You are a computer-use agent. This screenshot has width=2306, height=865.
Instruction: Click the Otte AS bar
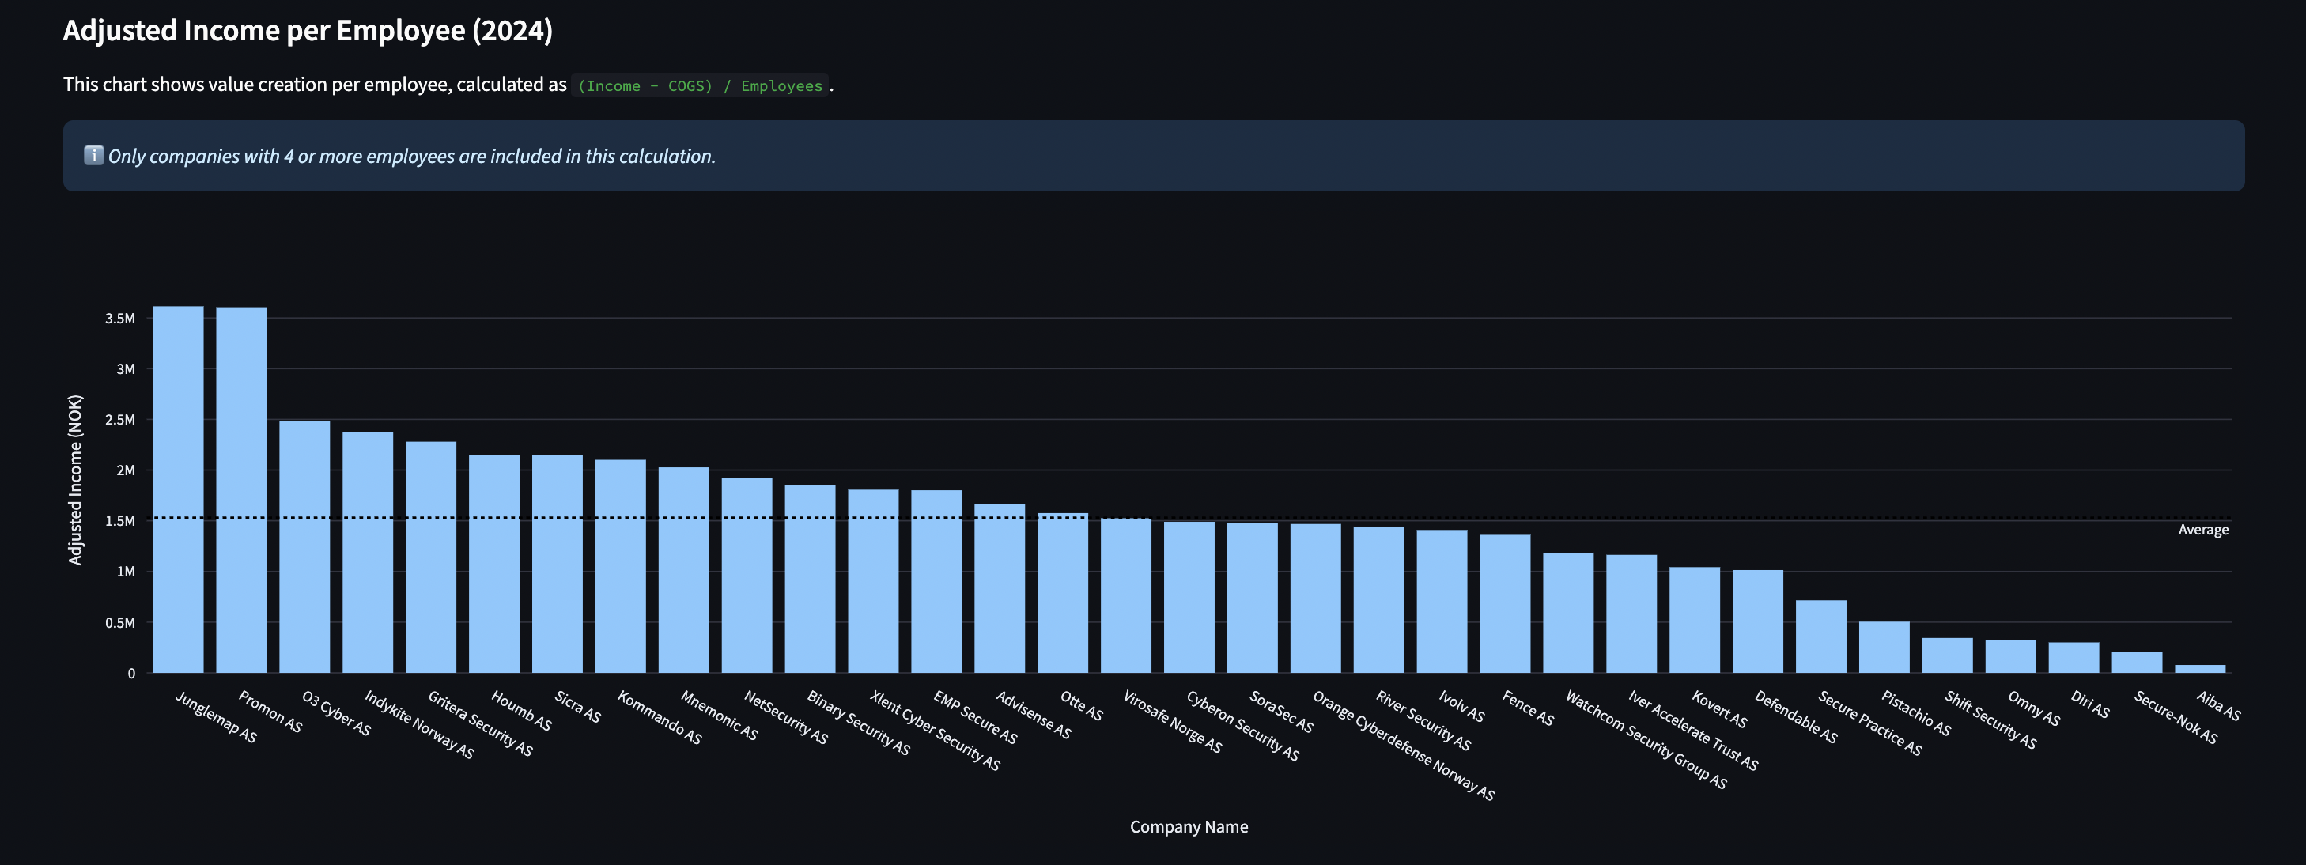tap(1063, 593)
